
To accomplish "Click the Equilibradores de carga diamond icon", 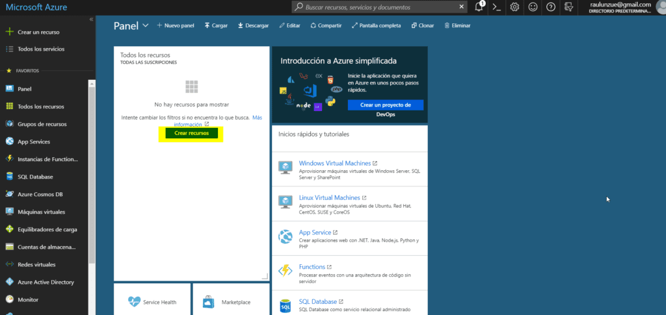I will 9,229.
